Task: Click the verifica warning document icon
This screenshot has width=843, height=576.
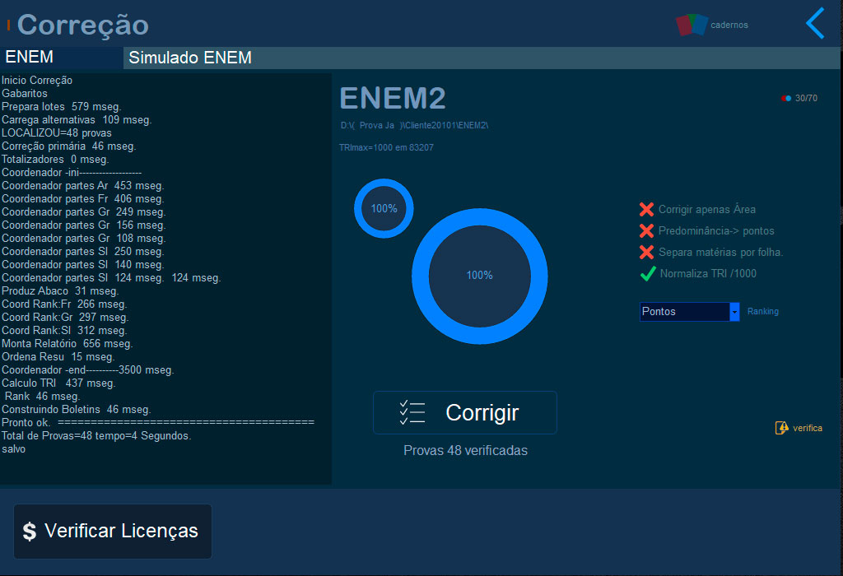Action: 782,428
